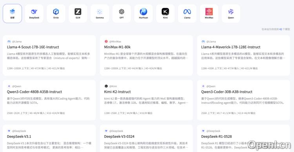This screenshot has height=152, width=294.
Task: Filter models by DeepSeek whale icon
Action: [x=34, y=12]
